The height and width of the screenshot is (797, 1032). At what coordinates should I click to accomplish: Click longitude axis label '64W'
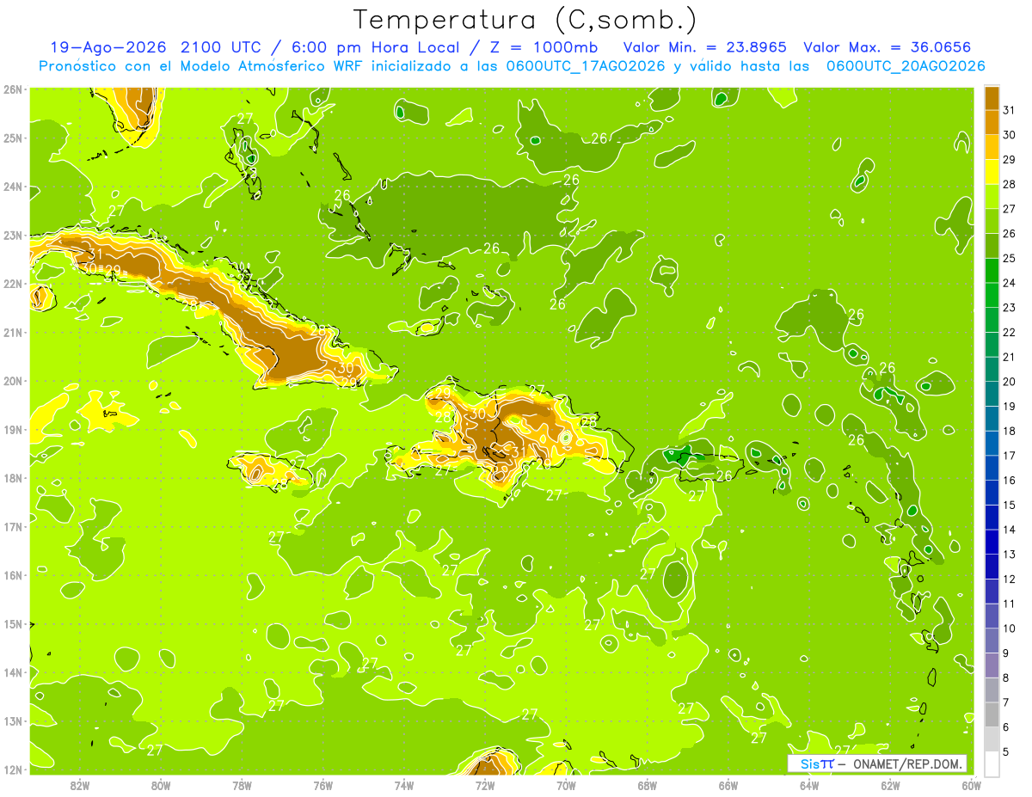click(809, 785)
